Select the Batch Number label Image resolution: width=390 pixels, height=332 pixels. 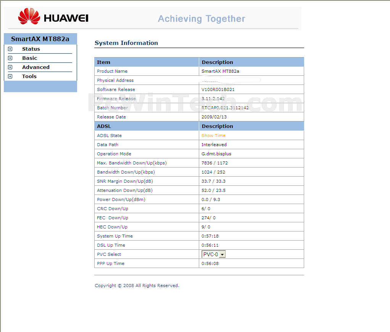pyautogui.click(x=113, y=108)
